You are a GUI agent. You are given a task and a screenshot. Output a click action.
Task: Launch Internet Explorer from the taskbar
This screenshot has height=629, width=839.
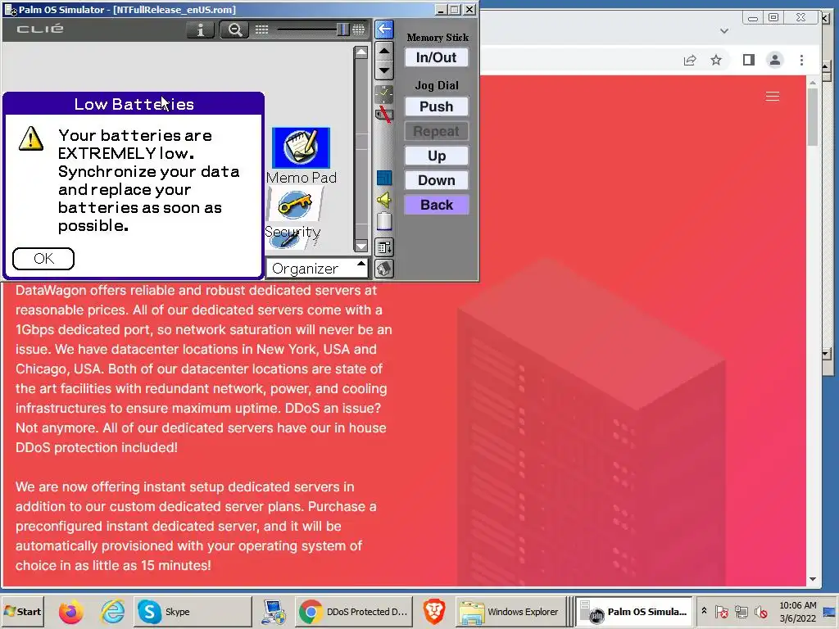112,611
